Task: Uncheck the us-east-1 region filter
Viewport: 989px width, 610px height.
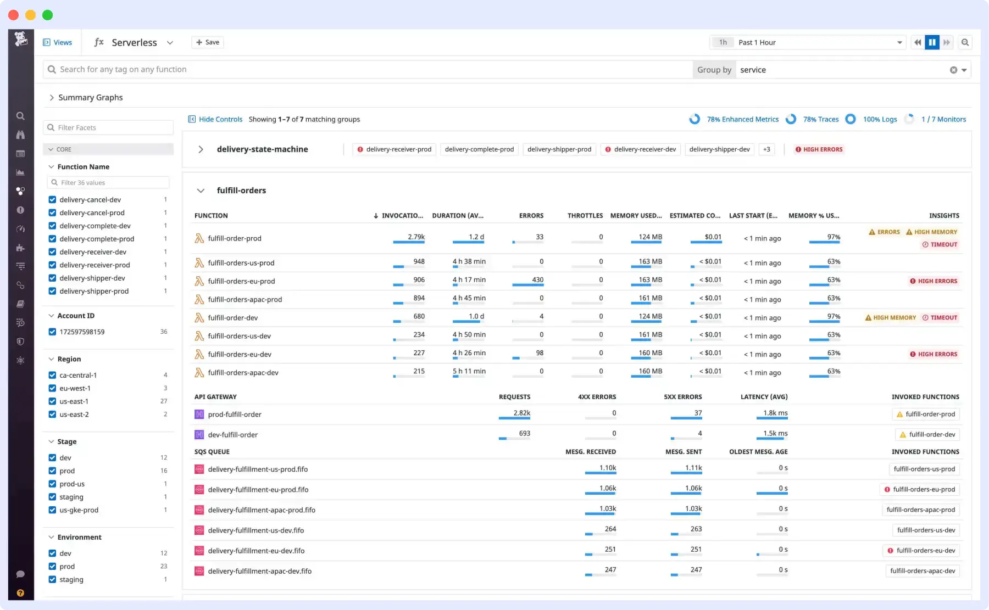Action: point(52,401)
